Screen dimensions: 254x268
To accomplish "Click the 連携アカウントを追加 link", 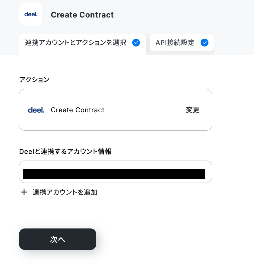I will pyautogui.click(x=59, y=192).
